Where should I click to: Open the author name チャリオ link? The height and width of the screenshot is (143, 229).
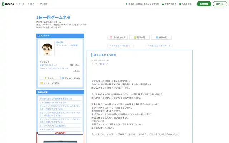(60, 42)
